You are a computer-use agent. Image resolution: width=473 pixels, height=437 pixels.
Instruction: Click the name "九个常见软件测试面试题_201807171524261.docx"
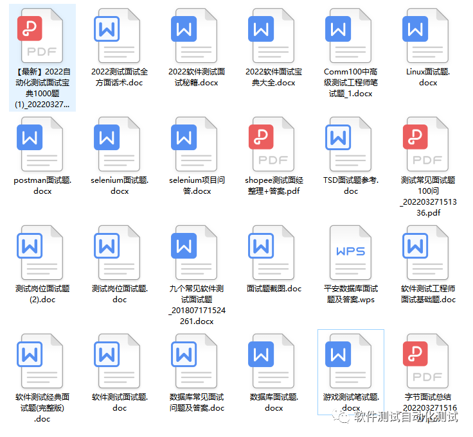197,305
